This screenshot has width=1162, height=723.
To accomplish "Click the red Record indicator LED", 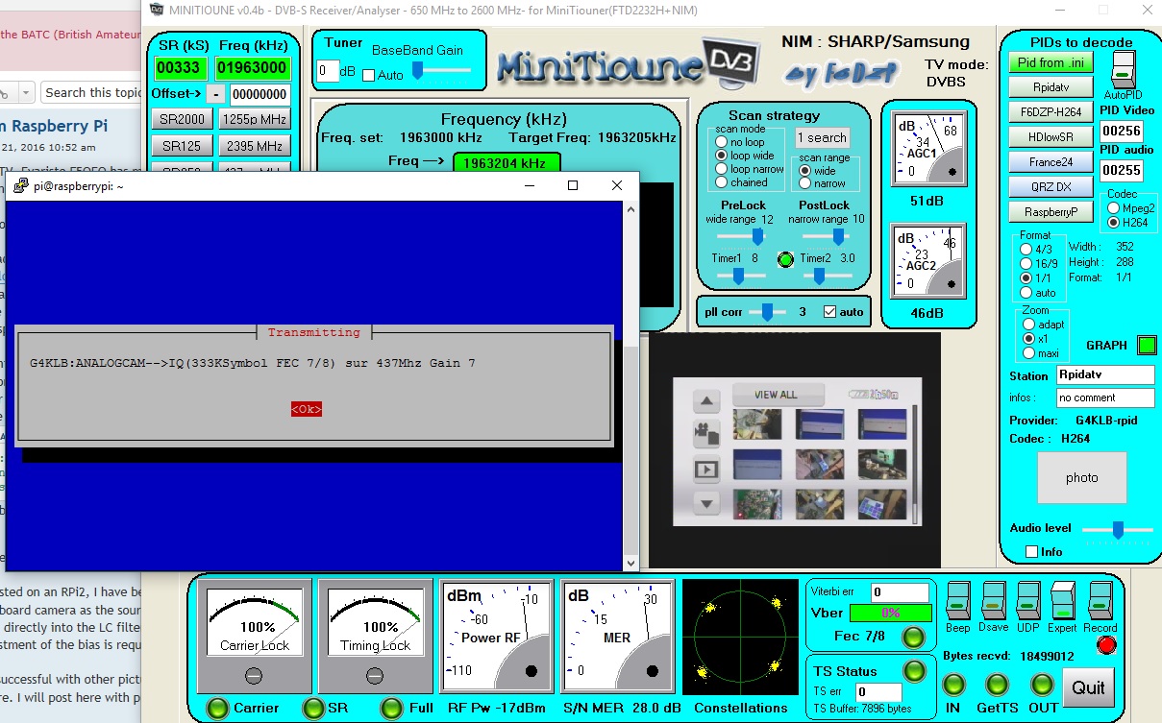I will [1106, 644].
